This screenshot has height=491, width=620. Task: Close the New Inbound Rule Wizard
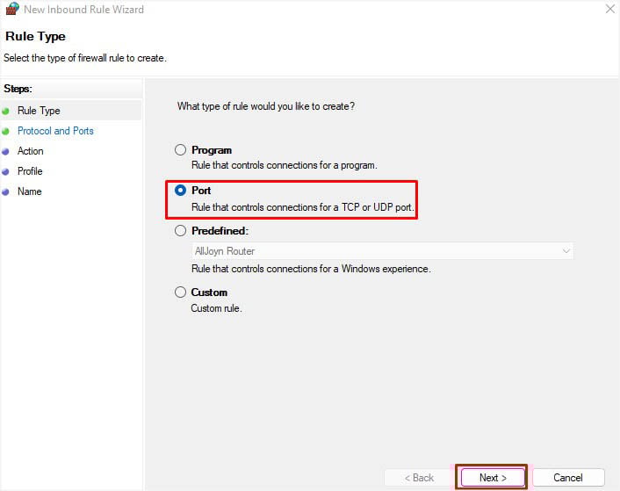609,10
